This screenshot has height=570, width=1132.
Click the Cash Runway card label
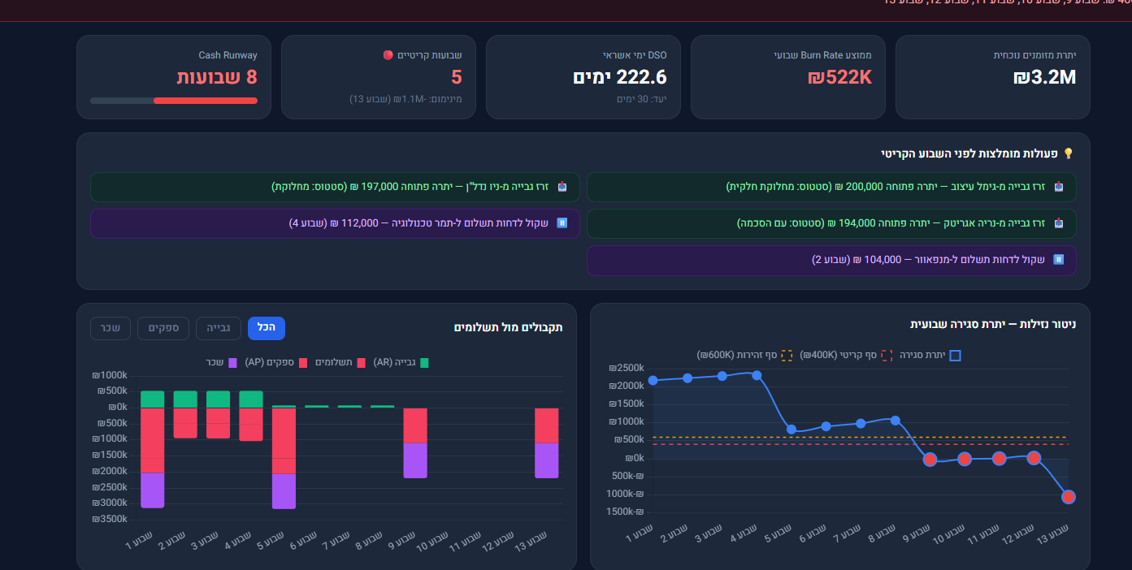[228, 55]
